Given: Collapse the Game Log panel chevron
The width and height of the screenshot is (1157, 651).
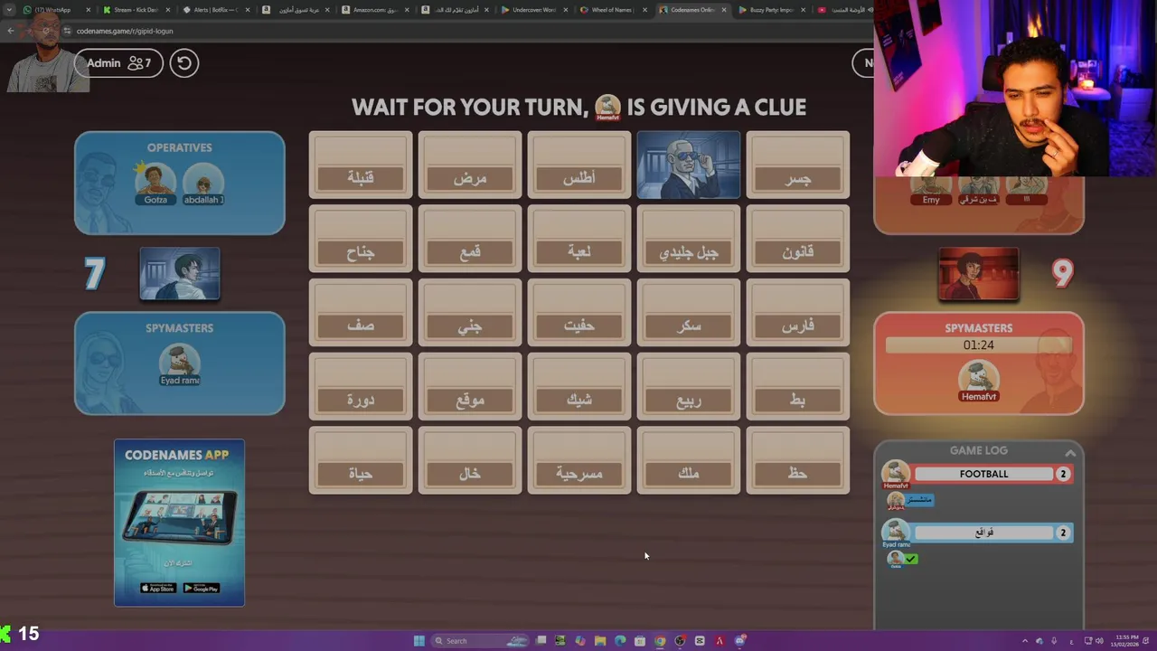Looking at the screenshot, I should (x=1070, y=452).
